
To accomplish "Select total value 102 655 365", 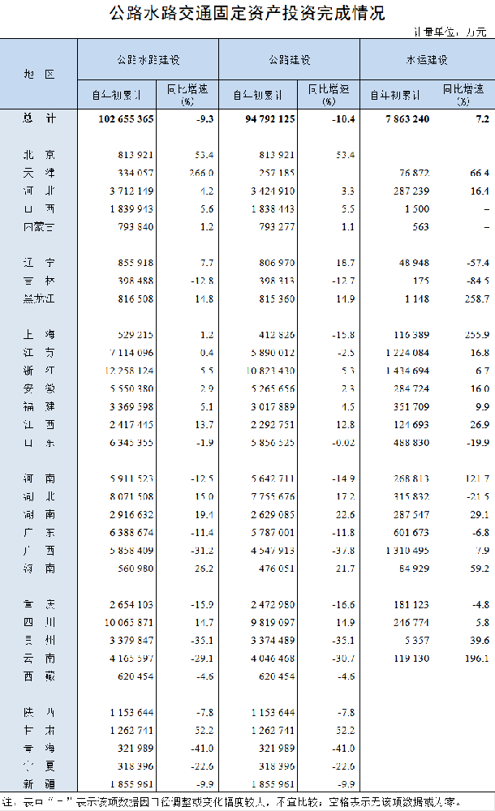I will (x=126, y=119).
